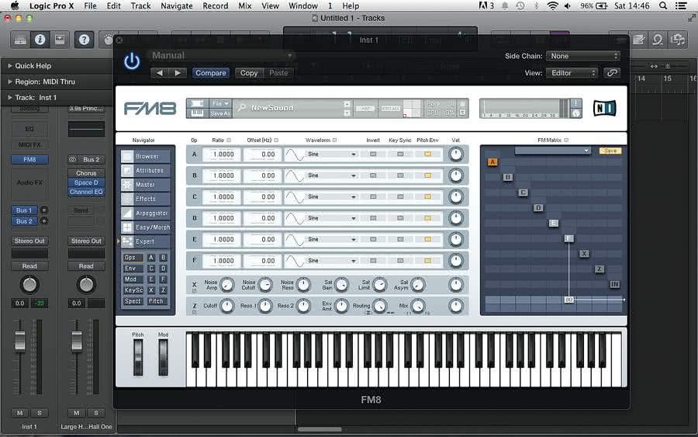The image size is (698, 437).
Task: Open the File menu in menu bar
Action: point(91,5)
